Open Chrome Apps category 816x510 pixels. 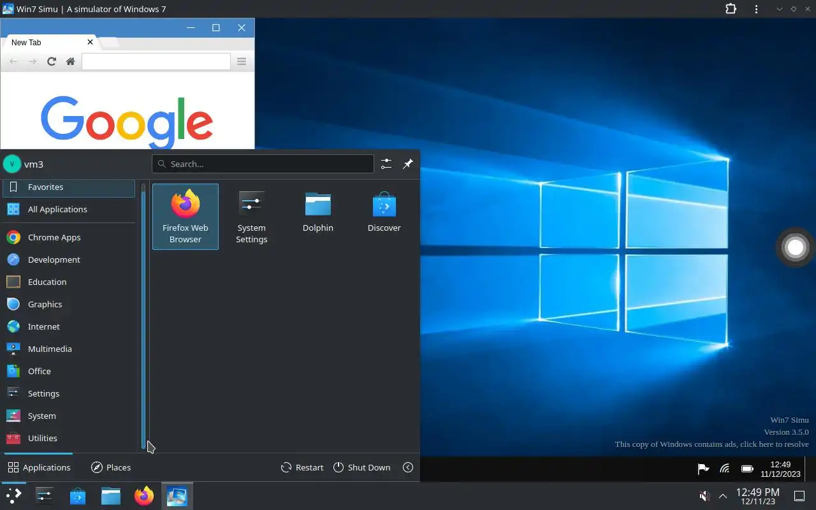coord(69,237)
